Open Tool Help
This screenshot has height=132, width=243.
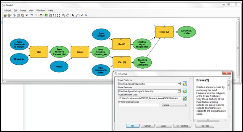(205, 126)
